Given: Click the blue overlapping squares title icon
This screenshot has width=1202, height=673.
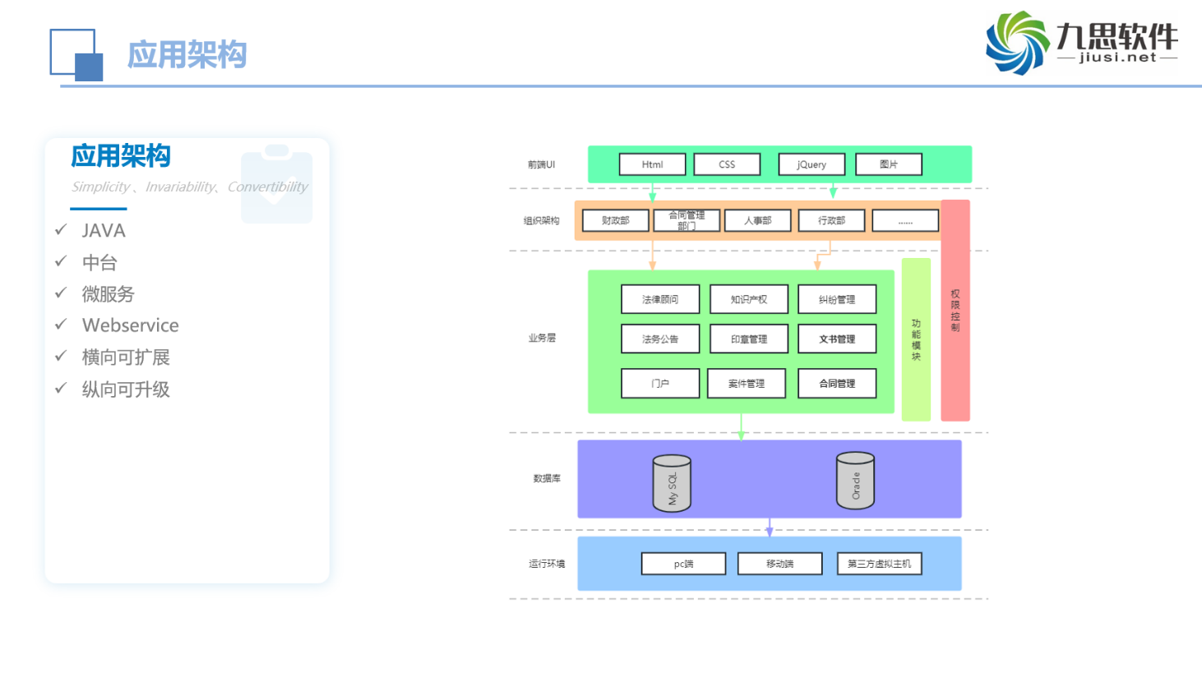Looking at the screenshot, I should point(76,55).
